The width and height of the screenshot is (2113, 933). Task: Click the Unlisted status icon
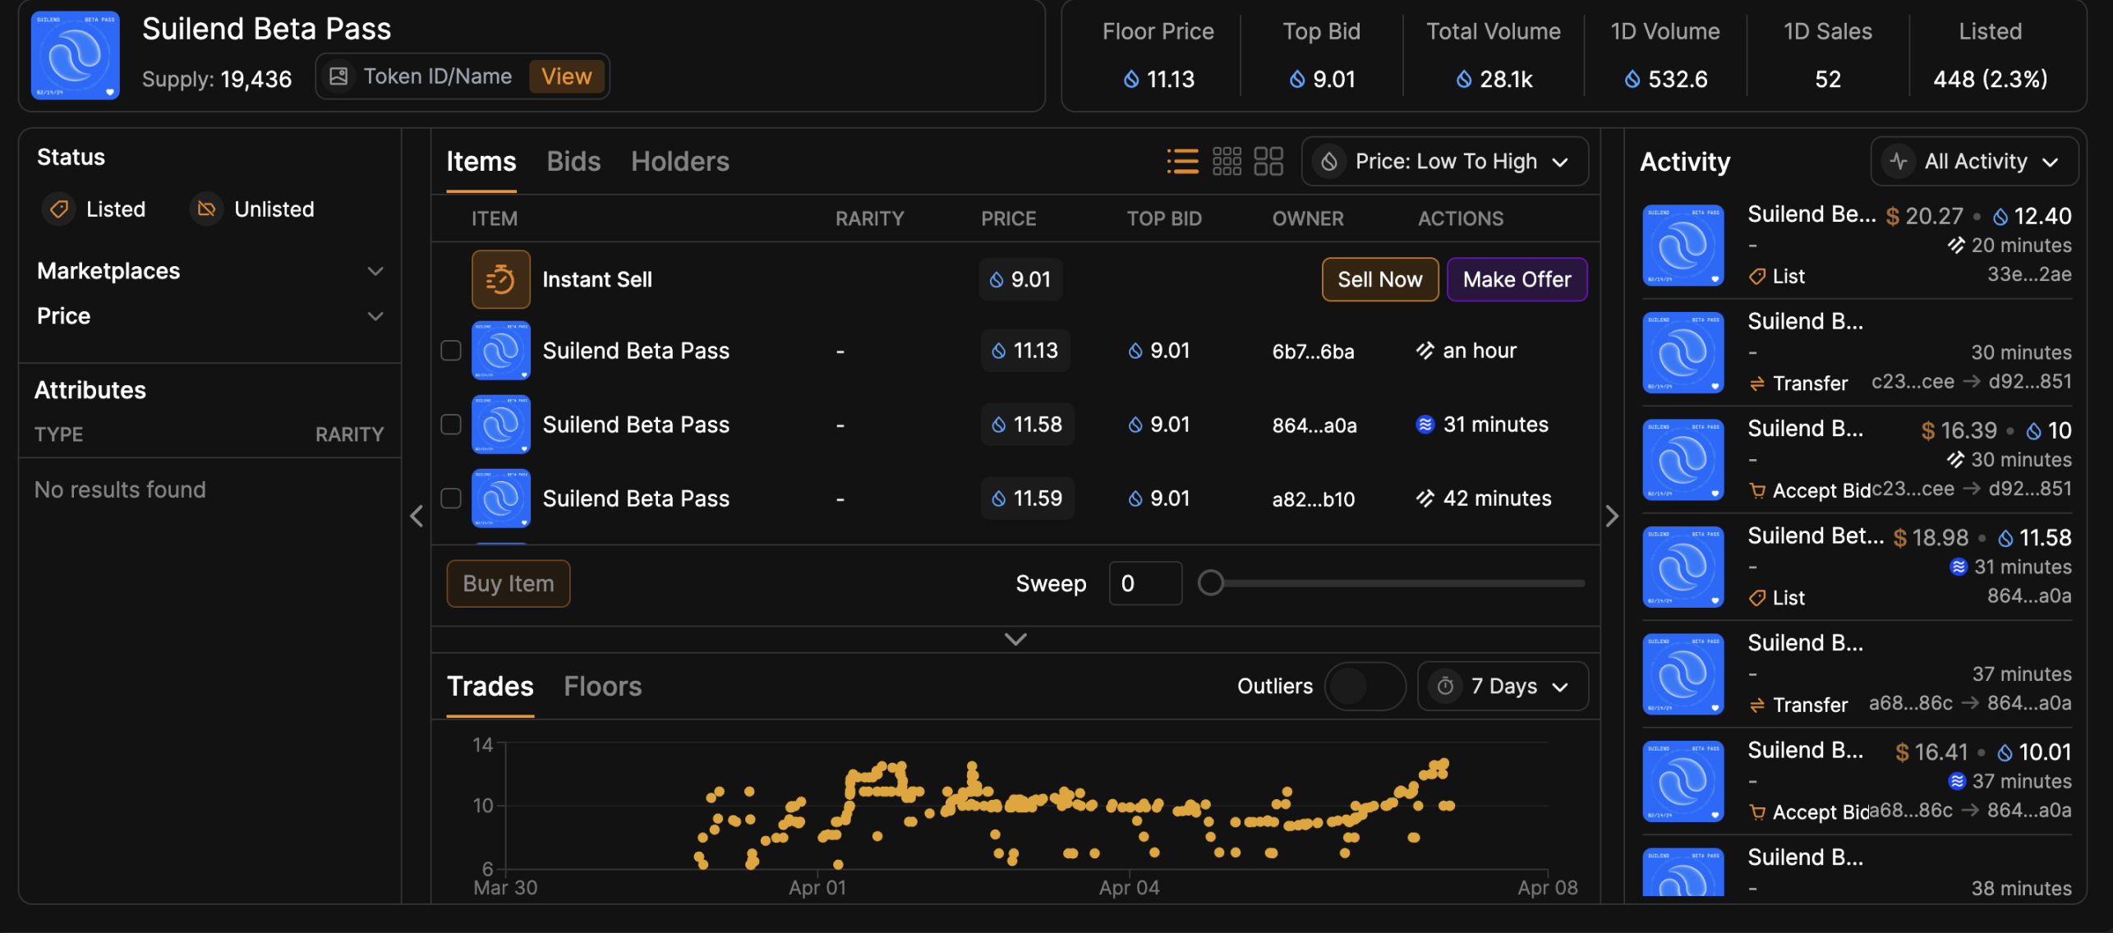tap(207, 209)
